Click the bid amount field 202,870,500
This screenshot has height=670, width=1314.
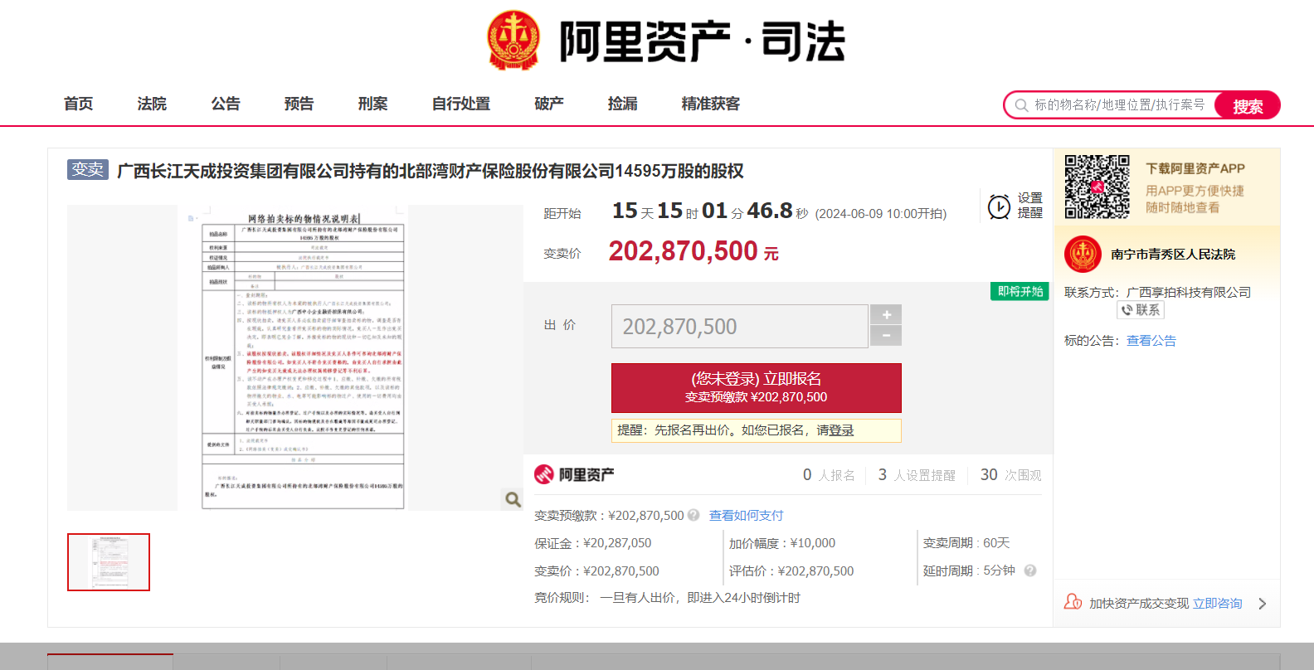(740, 326)
